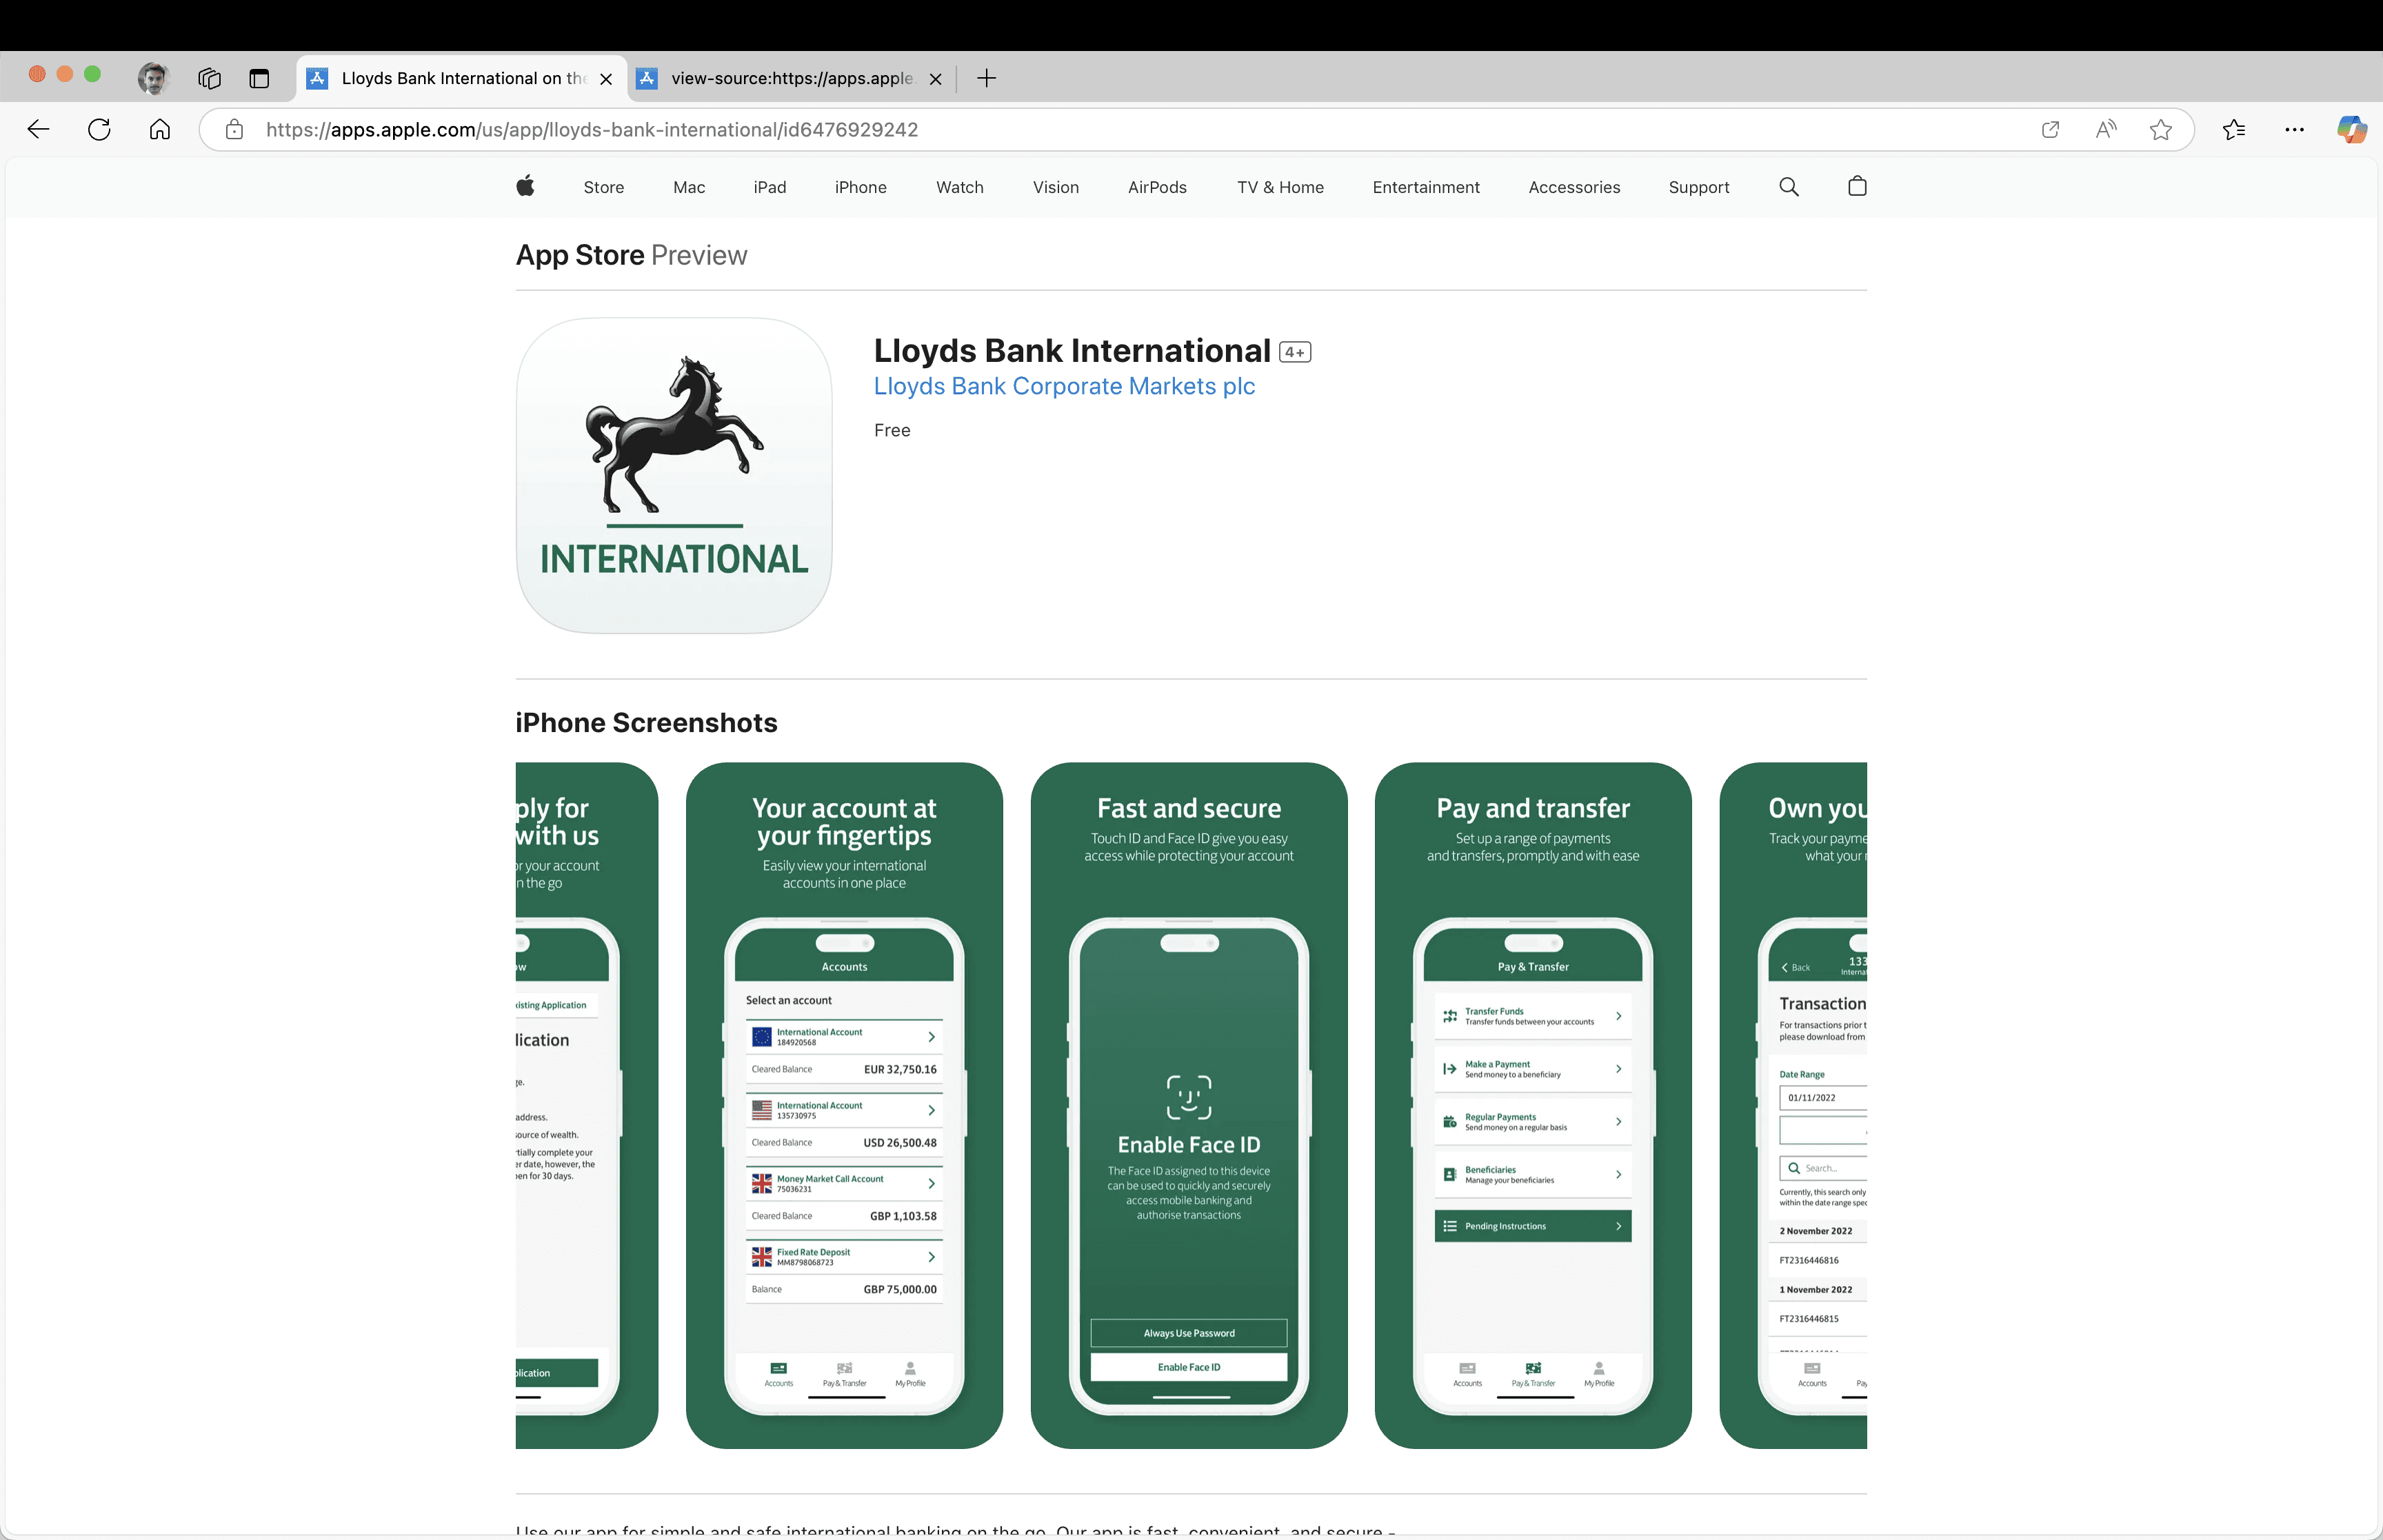2383x1540 pixels.
Task: Click the 'Fast and secure' screenshot
Action: (1188, 1104)
